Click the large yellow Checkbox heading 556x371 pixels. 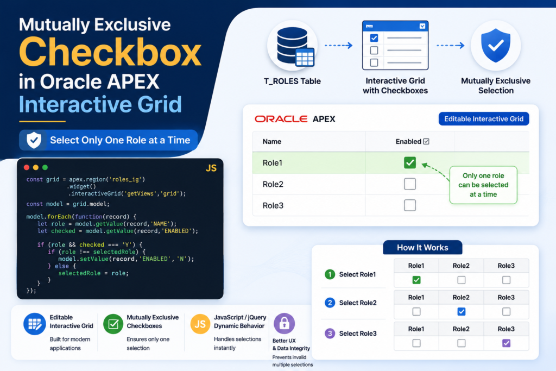(110, 52)
